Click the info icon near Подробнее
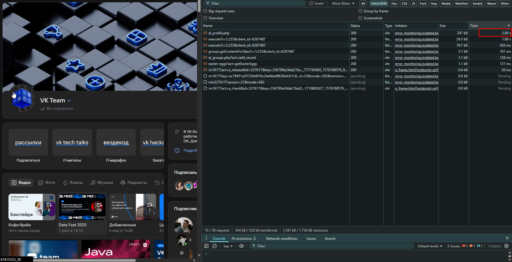This screenshot has height=262, width=512. [177, 150]
